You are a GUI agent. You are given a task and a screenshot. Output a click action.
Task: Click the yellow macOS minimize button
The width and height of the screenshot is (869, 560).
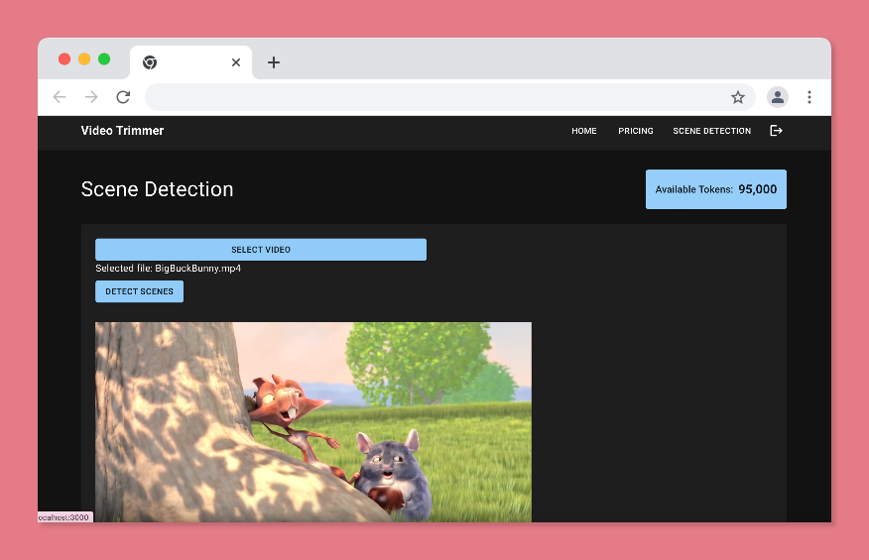[84, 58]
